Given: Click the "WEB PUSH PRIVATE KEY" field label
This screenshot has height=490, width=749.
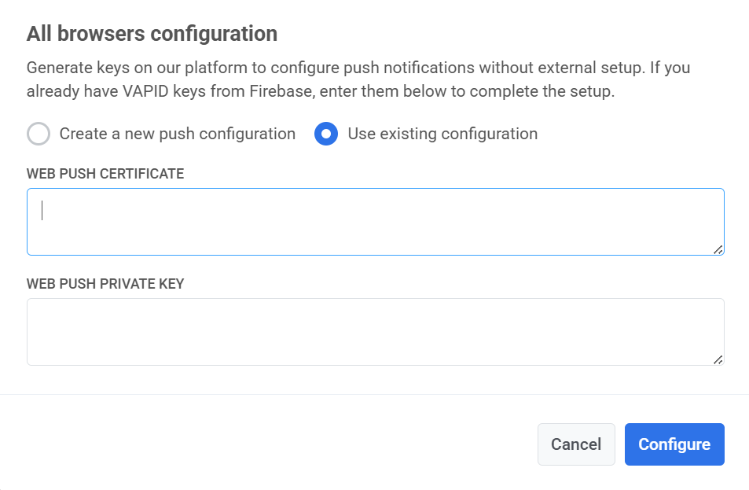Looking at the screenshot, I should 105,284.
